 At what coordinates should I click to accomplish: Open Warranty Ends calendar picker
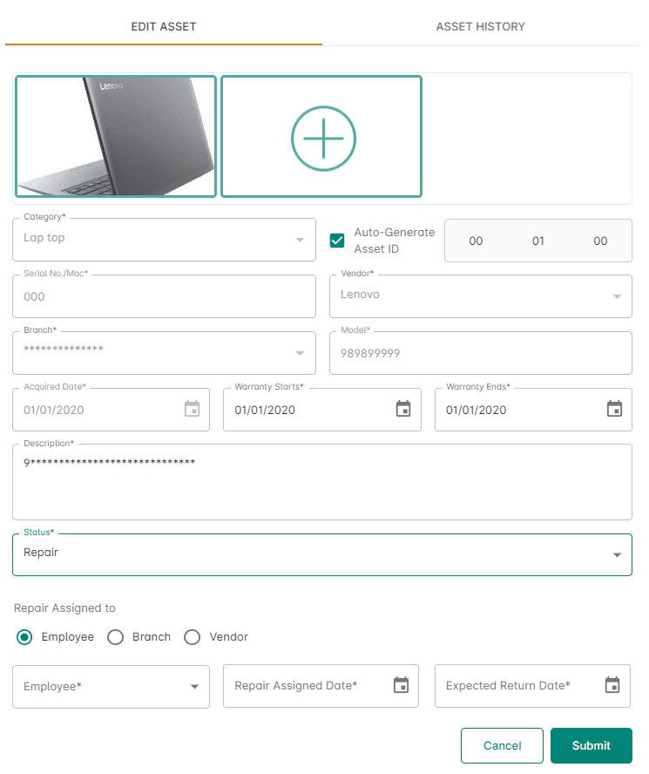614,409
